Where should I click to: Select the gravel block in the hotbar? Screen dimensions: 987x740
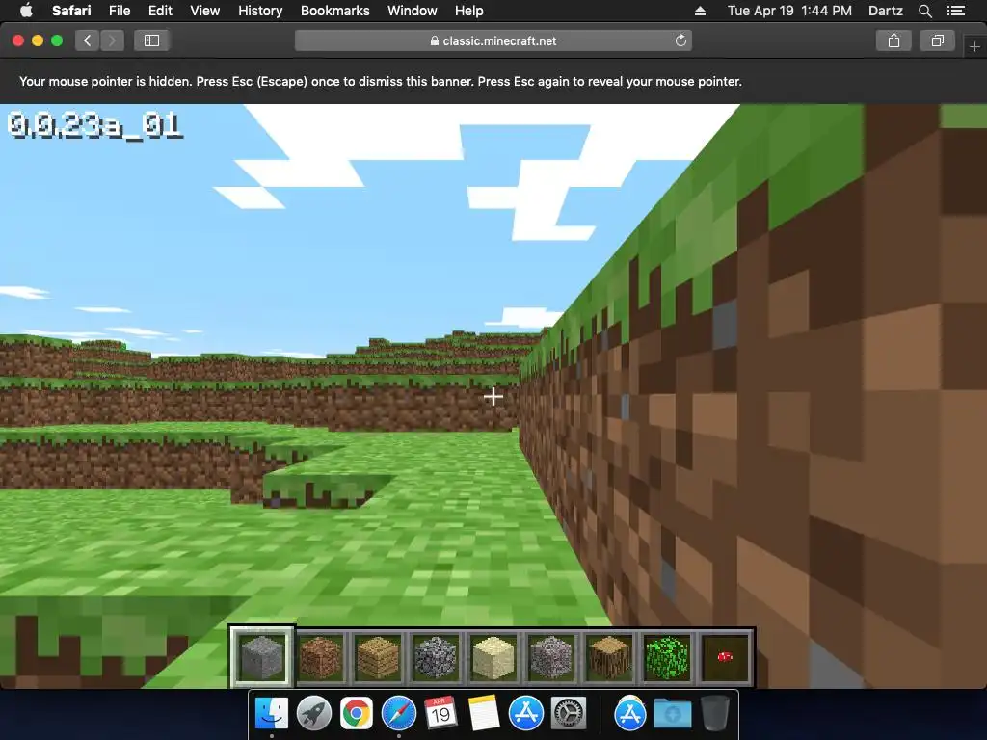pyautogui.click(x=551, y=657)
